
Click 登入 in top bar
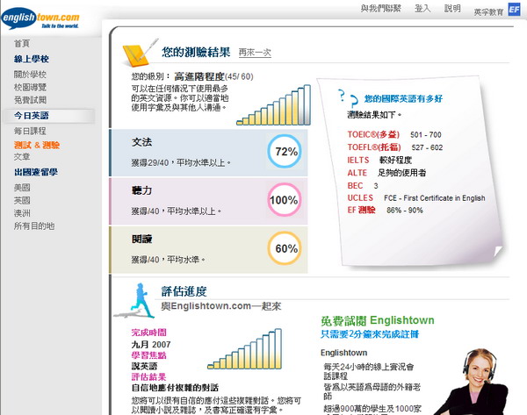pos(422,9)
